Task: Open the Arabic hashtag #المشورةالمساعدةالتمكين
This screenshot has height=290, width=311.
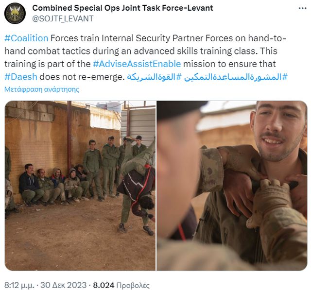Action: tap(236, 77)
